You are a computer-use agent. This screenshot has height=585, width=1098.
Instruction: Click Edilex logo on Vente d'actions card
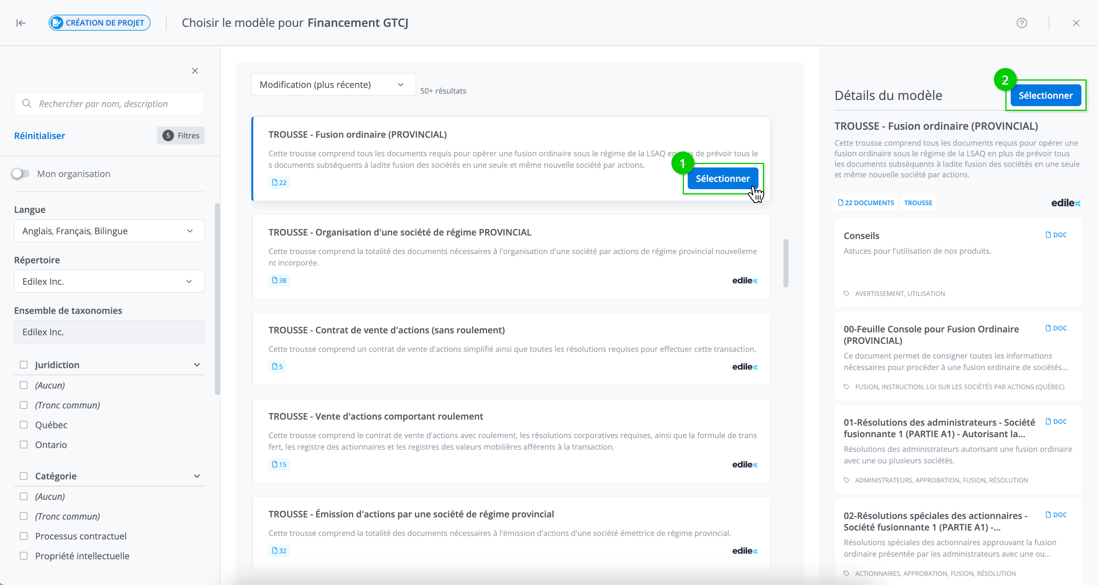744,464
